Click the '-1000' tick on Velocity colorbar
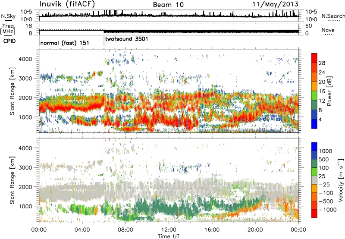 tap(327, 210)
